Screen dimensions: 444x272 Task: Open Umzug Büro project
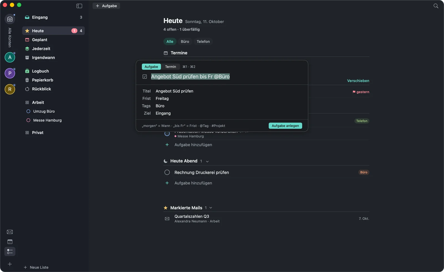click(x=53, y=111)
